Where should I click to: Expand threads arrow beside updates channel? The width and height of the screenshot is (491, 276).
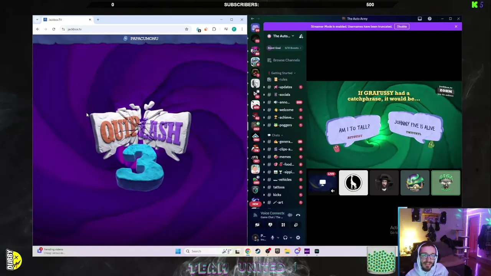264,87
